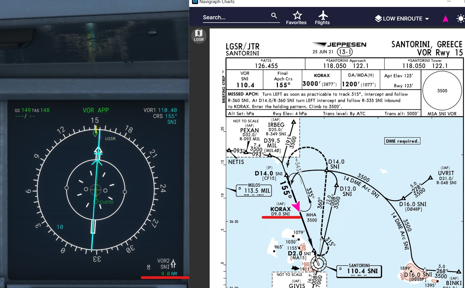Image resolution: width=465 pixels, height=288 pixels.
Task: Click the UVRIT IAF waypoint label
Action: point(446,175)
